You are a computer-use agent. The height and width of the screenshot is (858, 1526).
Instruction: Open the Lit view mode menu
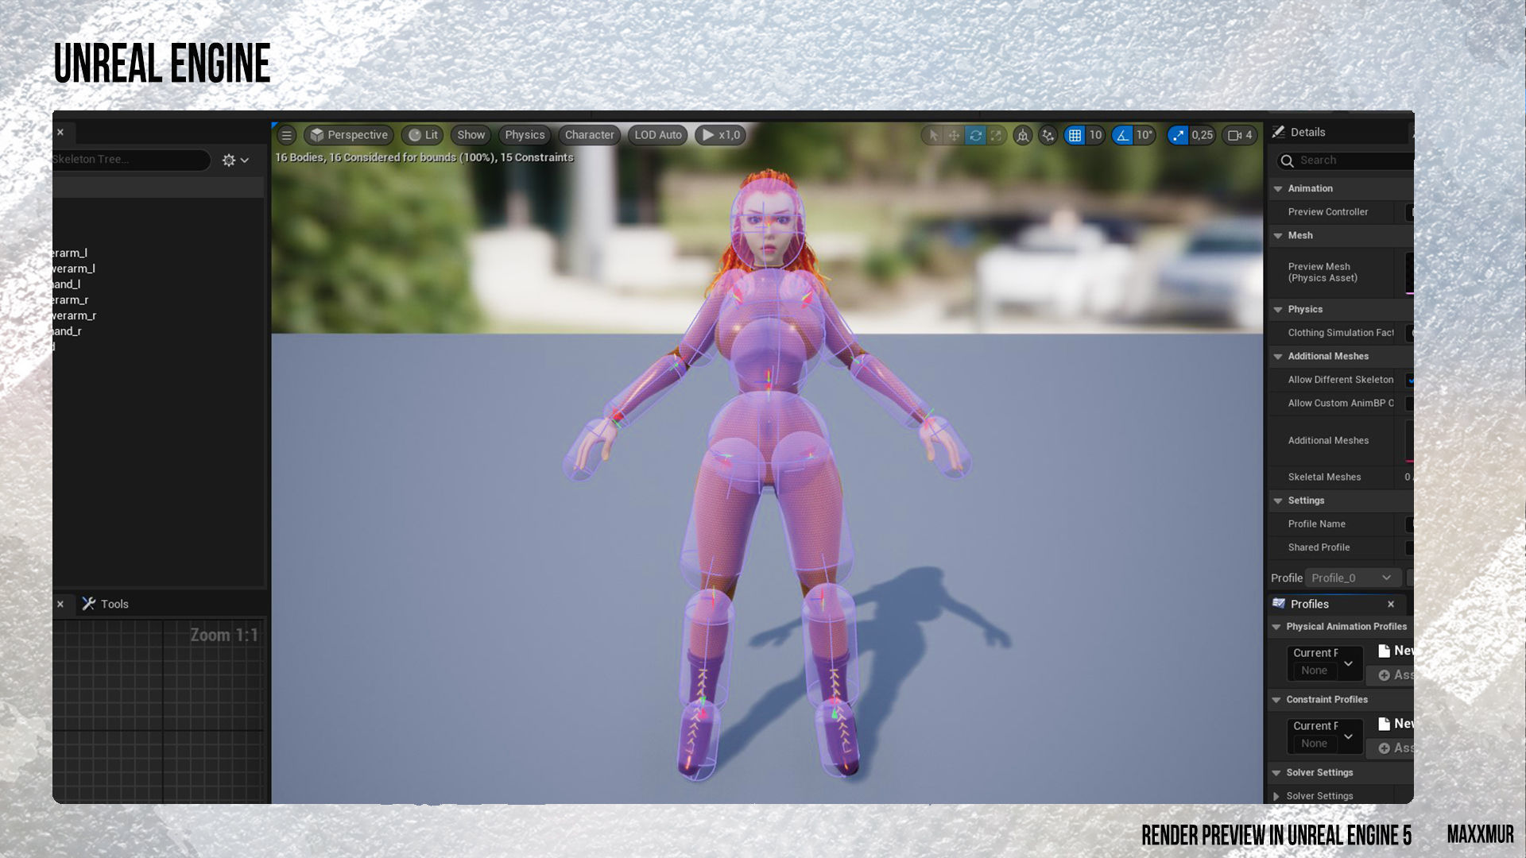click(x=423, y=135)
